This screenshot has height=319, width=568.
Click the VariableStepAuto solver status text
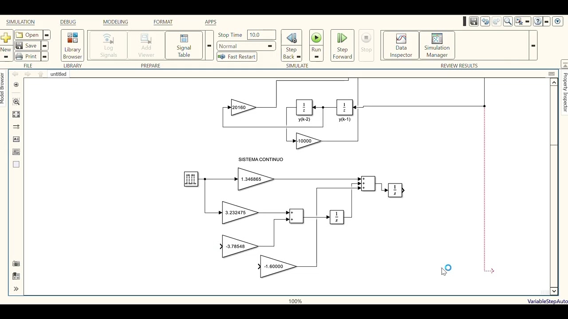click(548, 301)
